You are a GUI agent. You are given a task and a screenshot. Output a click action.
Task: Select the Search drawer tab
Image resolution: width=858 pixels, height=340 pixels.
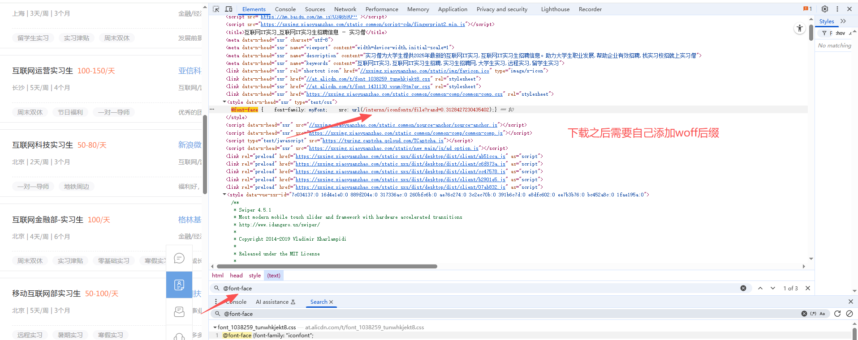(319, 302)
